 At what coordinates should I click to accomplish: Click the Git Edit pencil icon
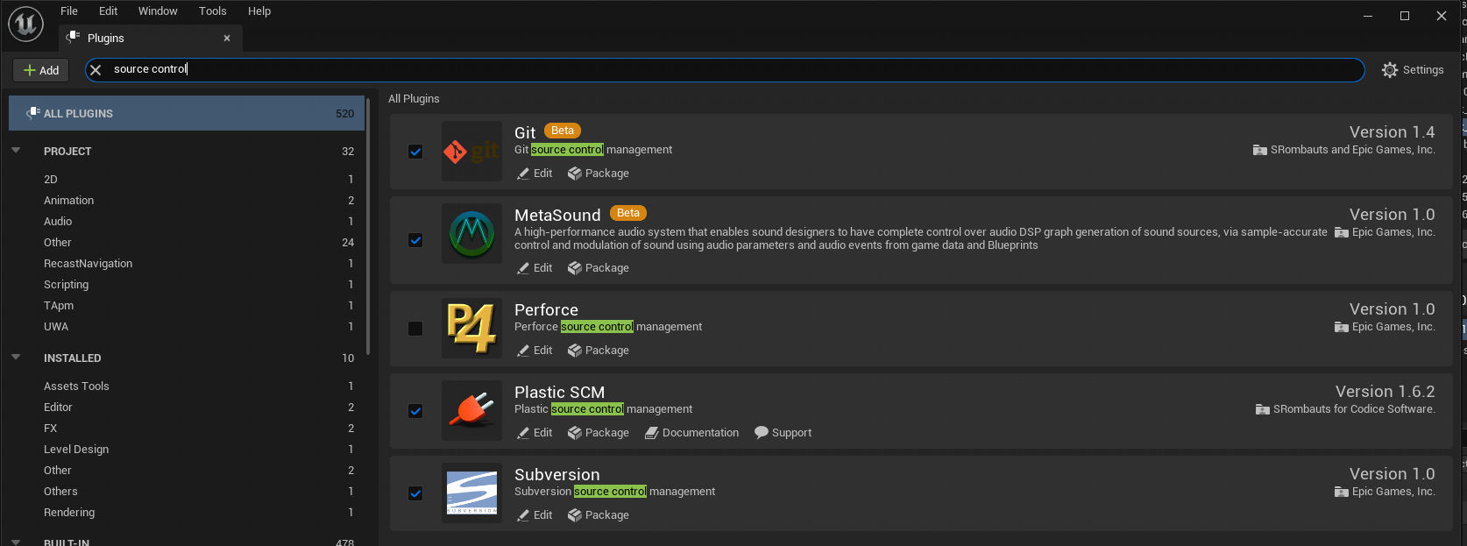523,174
